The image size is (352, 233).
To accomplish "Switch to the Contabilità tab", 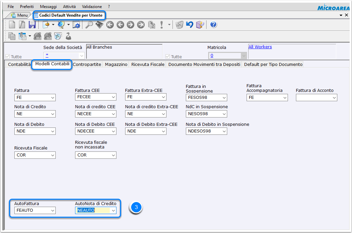I will pos(19,65).
